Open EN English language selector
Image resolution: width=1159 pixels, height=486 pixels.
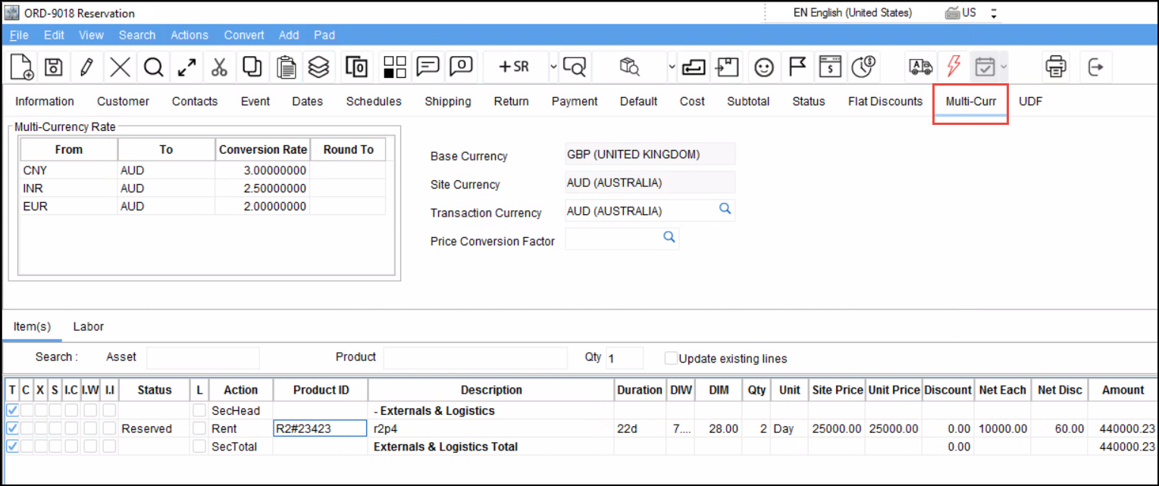coord(853,13)
